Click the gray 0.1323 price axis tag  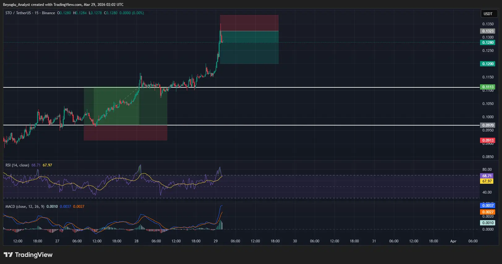click(488, 31)
